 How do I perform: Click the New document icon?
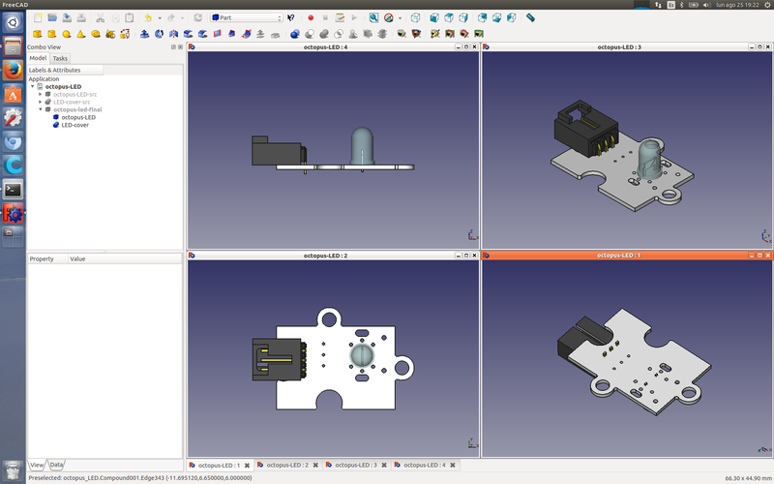click(38, 17)
